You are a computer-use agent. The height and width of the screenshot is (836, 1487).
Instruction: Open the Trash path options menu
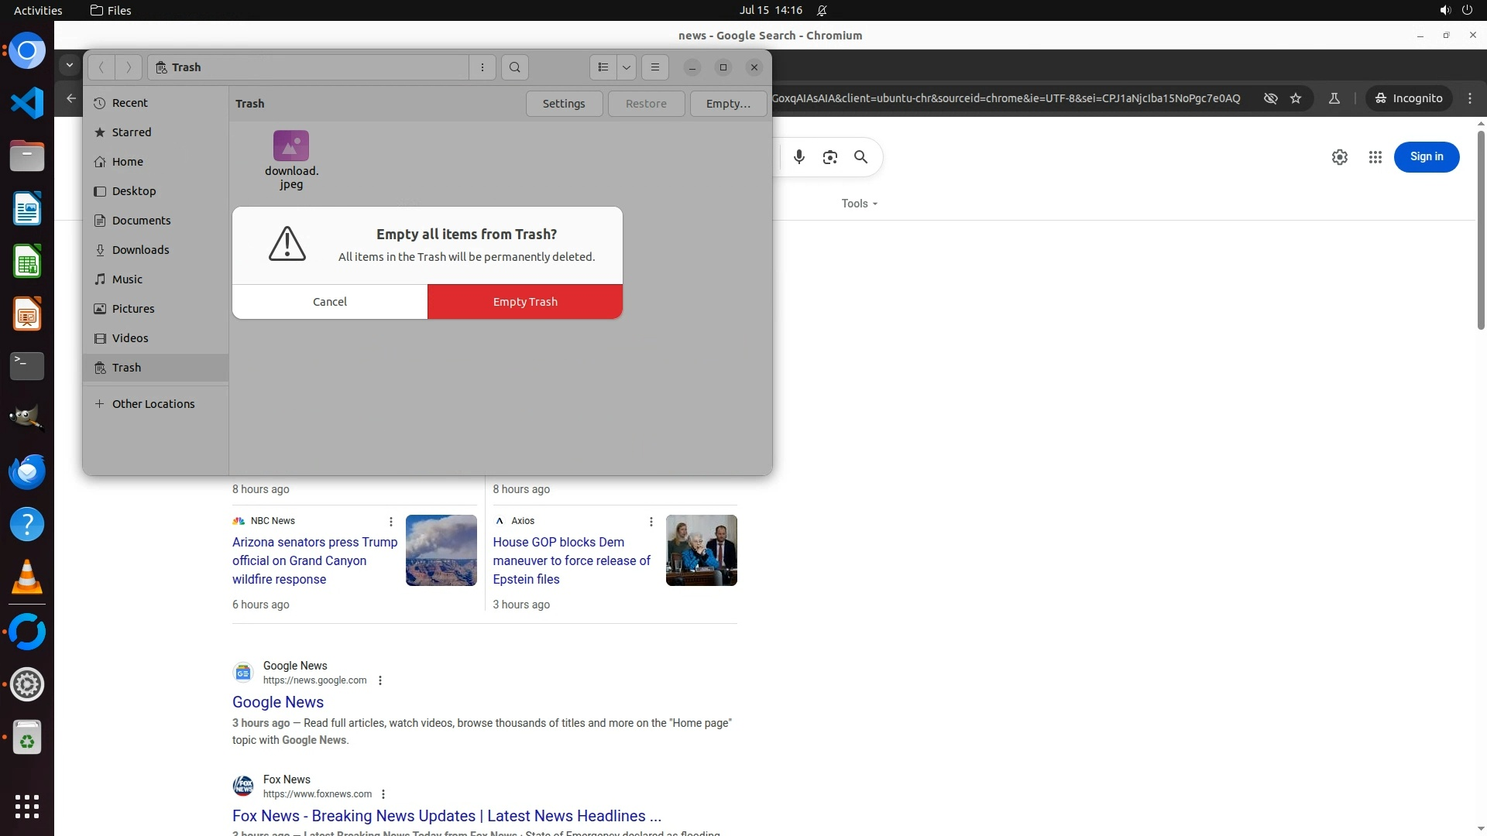pyautogui.click(x=482, y=67)
